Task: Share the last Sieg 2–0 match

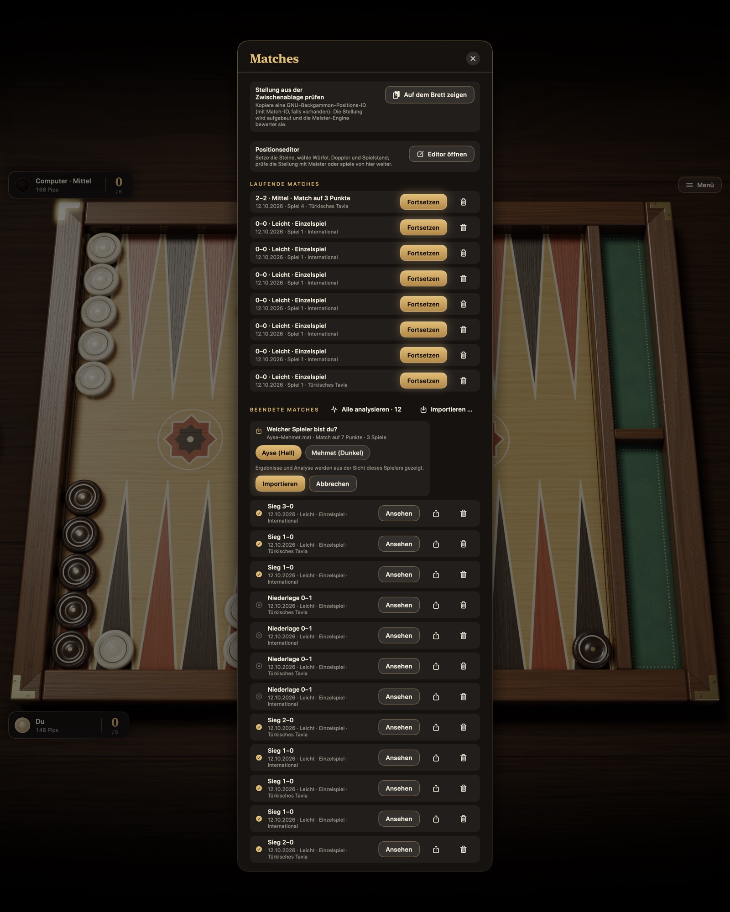Action: point(436,850)
